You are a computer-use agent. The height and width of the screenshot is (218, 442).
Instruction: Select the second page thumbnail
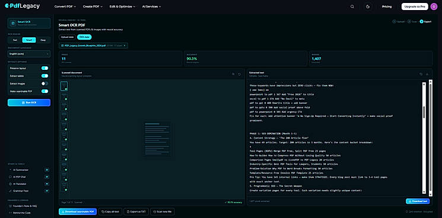tap(64, 96)
